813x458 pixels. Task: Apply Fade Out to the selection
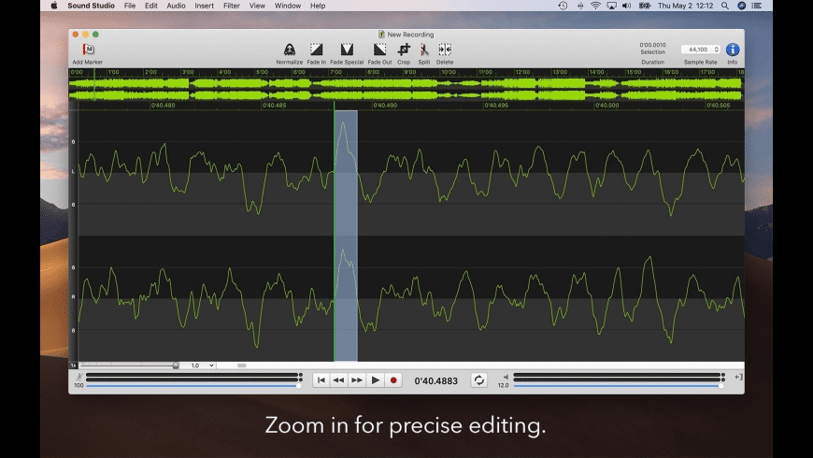pos(379,50)
